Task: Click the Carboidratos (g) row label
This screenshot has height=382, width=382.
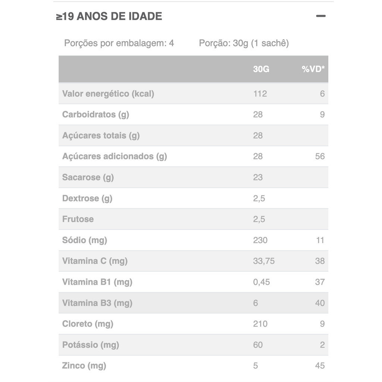Action: click(95, 115)
